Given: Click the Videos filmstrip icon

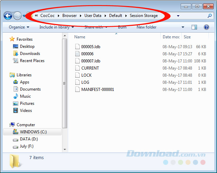Looking at the screenshot, I should (16, 111).
